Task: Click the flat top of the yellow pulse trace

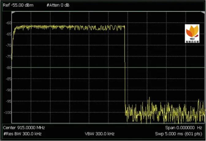Action: pyautogui.click(x=67, y=27)
